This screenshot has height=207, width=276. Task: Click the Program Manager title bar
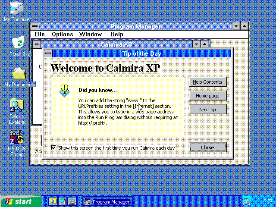(x=135, y=26)
